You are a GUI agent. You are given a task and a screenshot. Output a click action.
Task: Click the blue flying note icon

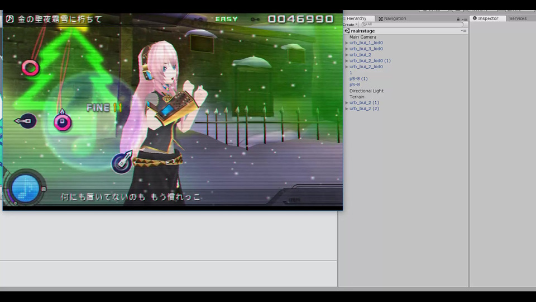tap(122, 162)
